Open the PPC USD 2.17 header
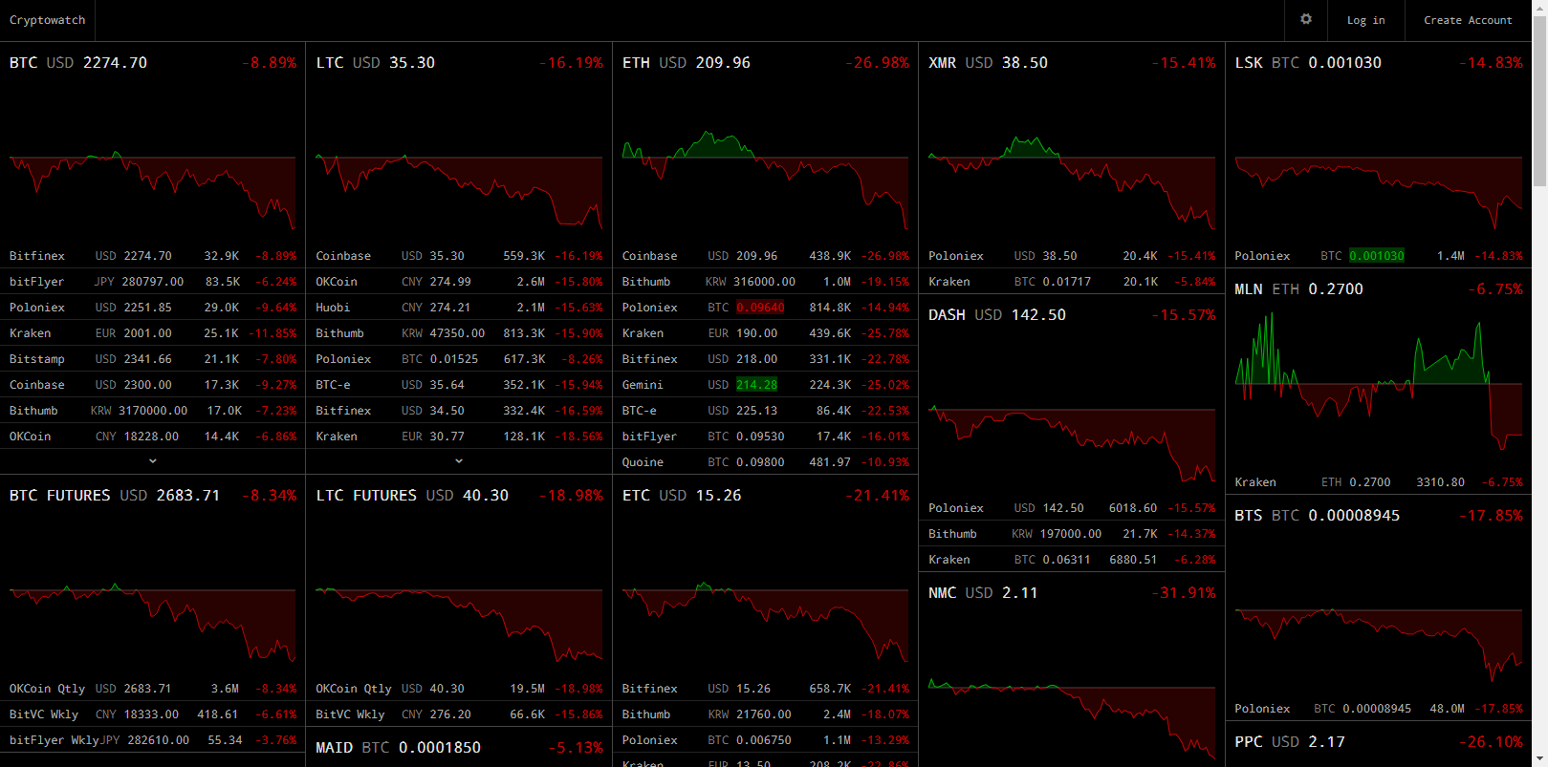1548x767 pixels. (1379, 742)
